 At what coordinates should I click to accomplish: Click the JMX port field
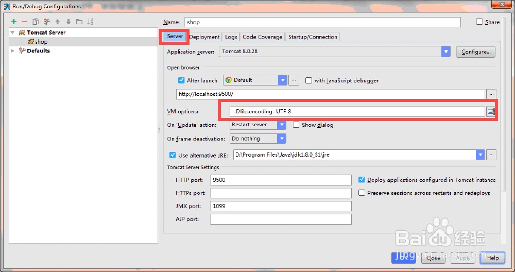point(281,206)
